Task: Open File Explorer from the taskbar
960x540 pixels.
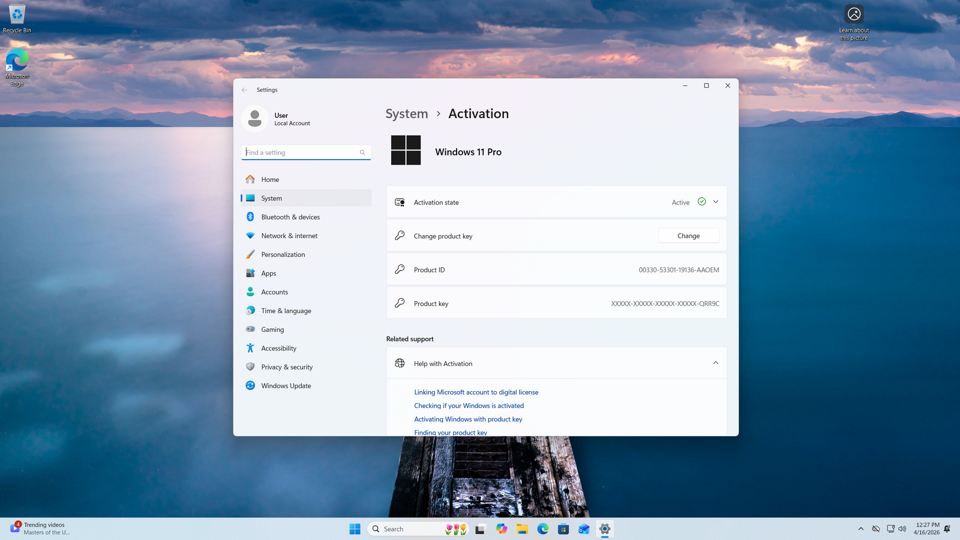Action: point(522,529)
